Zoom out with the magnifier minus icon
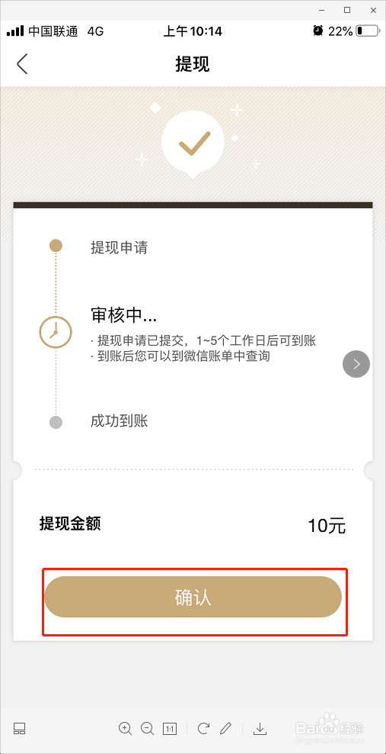Screen dimensions: 386x754 [x=147, y=729]
